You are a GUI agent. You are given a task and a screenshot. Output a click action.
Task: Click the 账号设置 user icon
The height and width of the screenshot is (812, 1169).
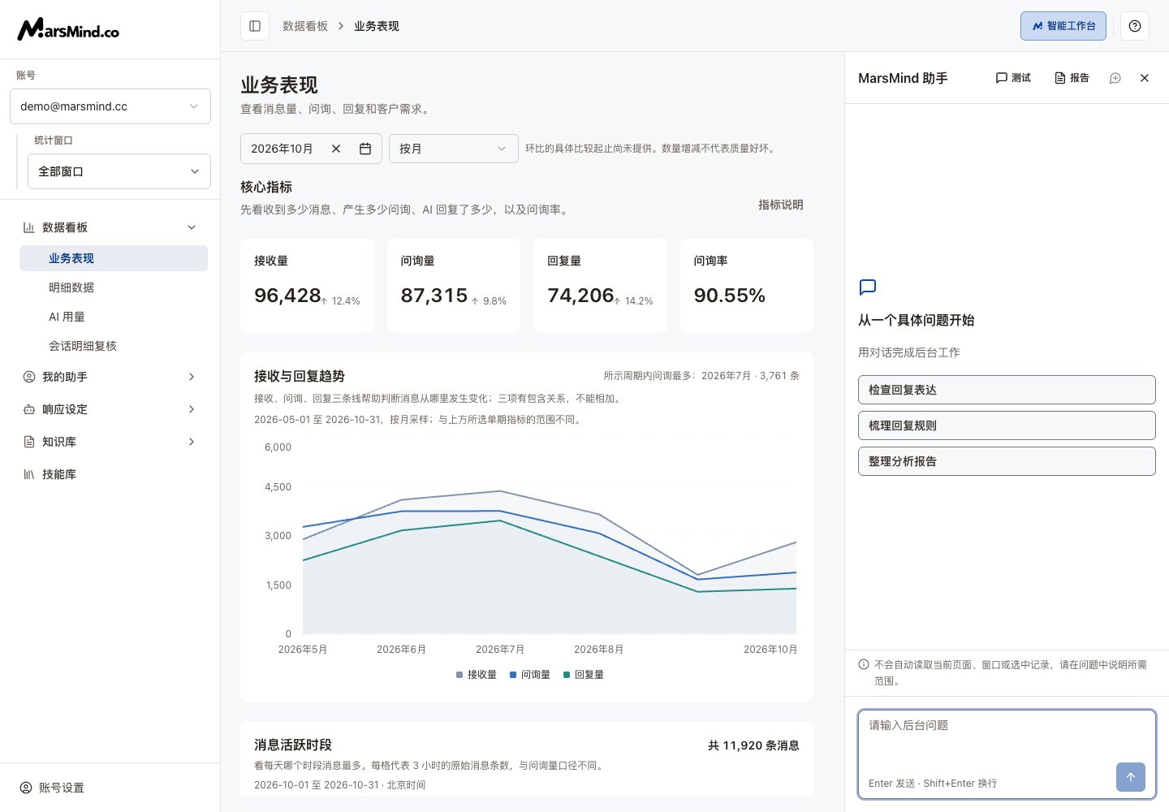coord(26,788)
